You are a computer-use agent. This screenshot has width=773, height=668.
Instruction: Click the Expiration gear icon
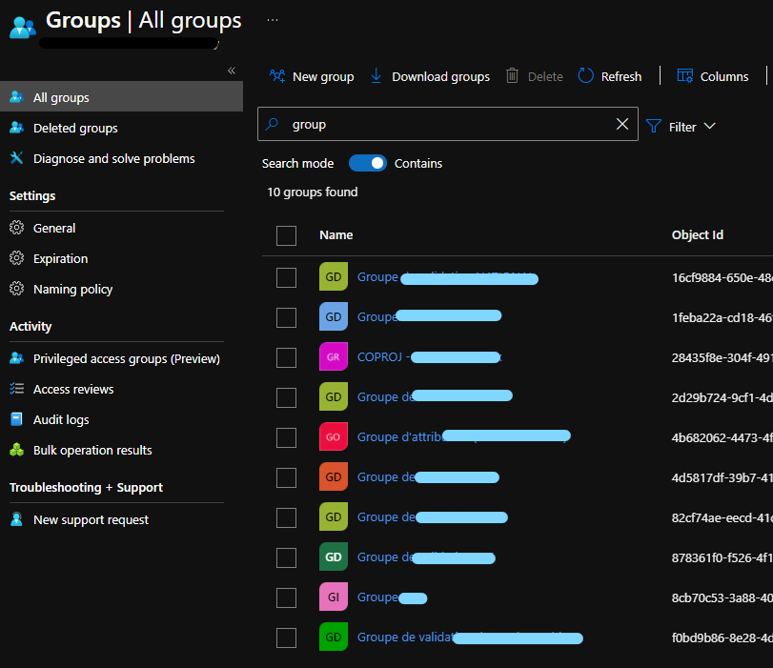tap(17, 258)
